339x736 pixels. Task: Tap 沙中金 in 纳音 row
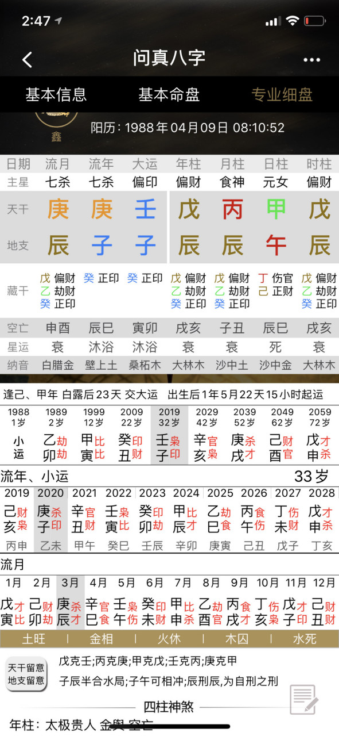276,365
